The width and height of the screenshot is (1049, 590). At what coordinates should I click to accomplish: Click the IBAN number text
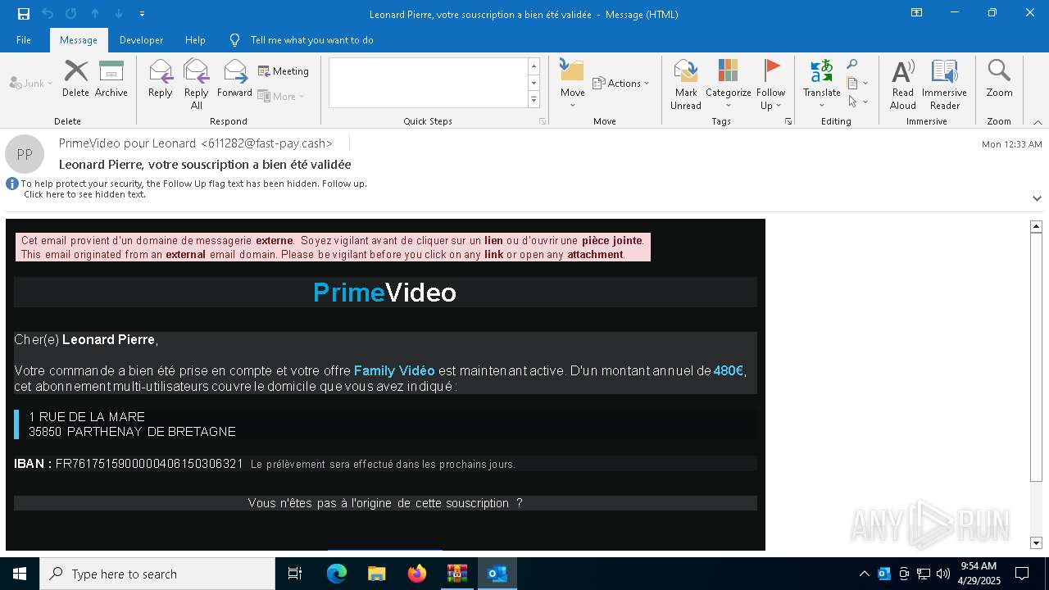click(x=149, y=464)
